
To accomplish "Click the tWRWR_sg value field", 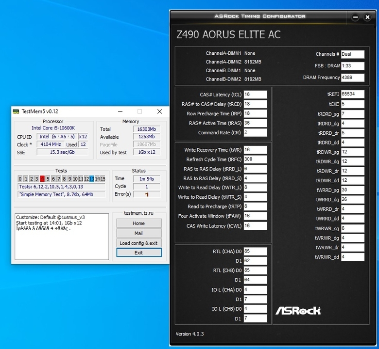I will click(x=353, y=228).
